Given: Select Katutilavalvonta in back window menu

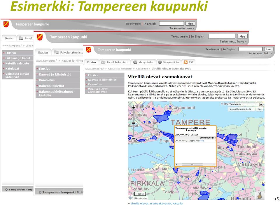Looking at the screenshot, I should (x=18, y=63).
